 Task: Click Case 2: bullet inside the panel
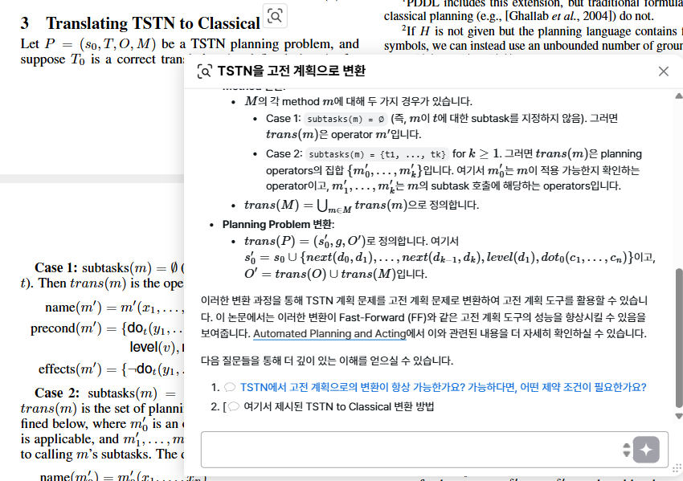point(284,153)
